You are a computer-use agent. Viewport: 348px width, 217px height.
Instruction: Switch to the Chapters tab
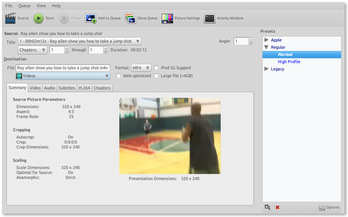(x=102, y=88)
